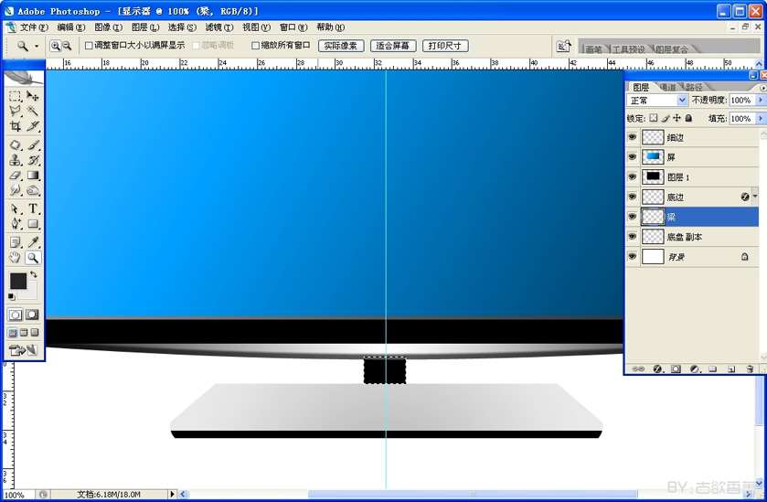Open the file browser icon
The image size is (767, 502).
(x=563, y=47)
